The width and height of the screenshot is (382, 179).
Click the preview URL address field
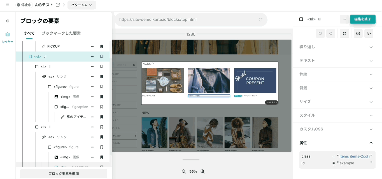[x=191, y=20]
